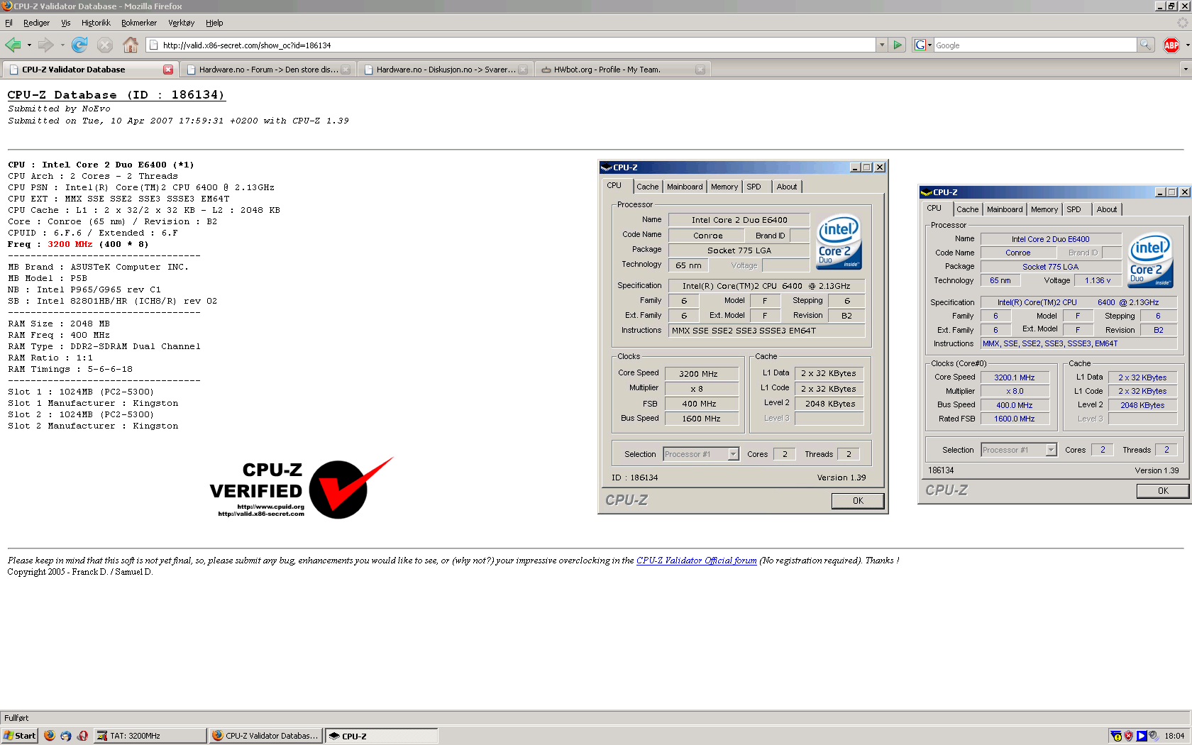Open the Google search engine selector

922,45
